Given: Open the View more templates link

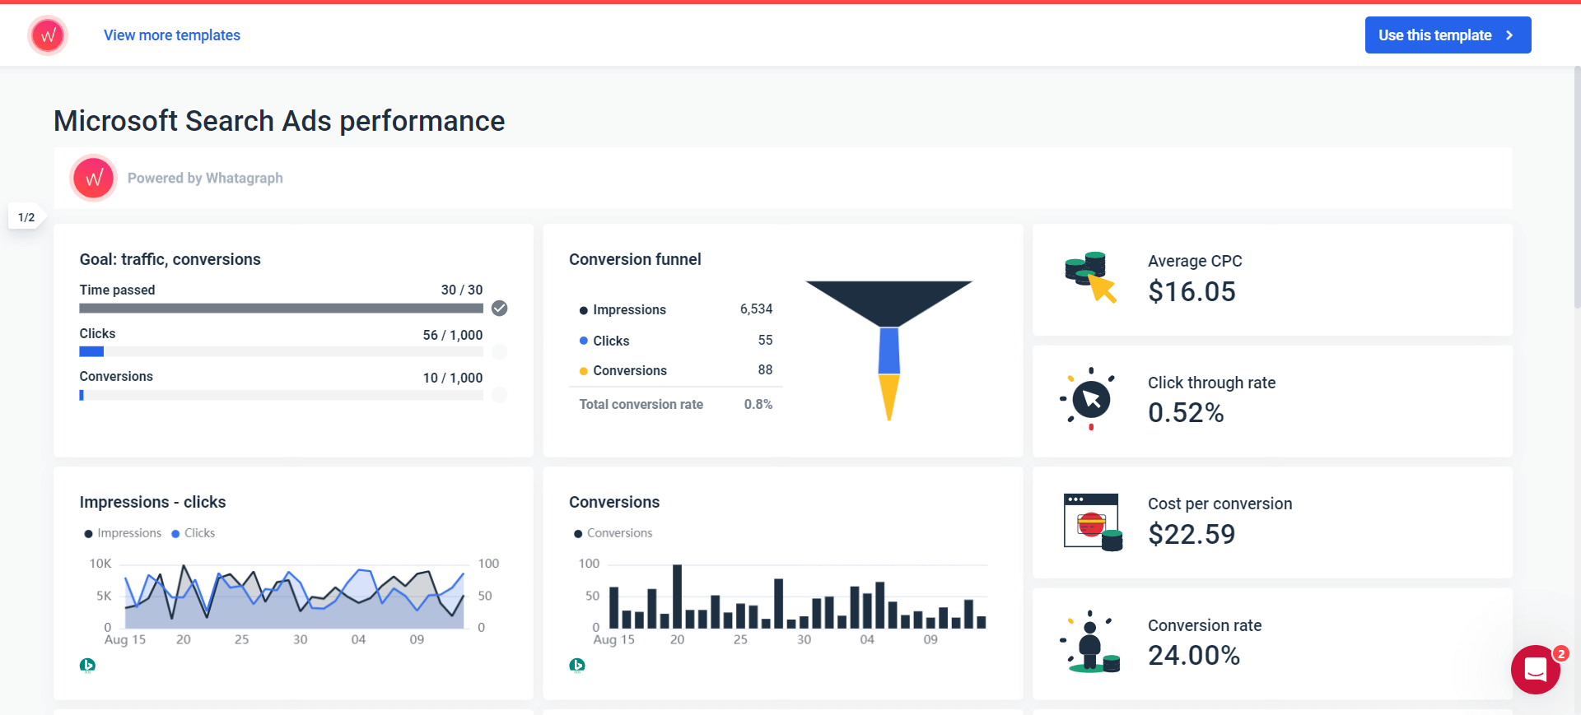Looking at the screenshot, I should [172, 35].
